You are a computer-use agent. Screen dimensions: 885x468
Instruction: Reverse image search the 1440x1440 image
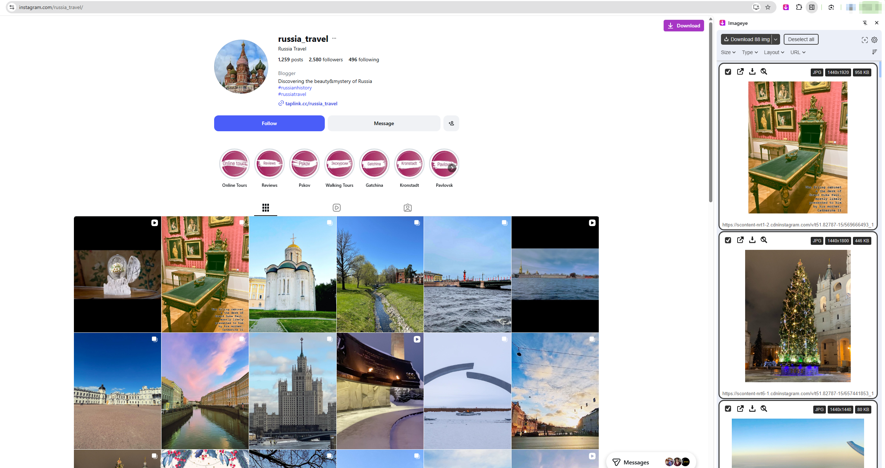pos(764,409)
